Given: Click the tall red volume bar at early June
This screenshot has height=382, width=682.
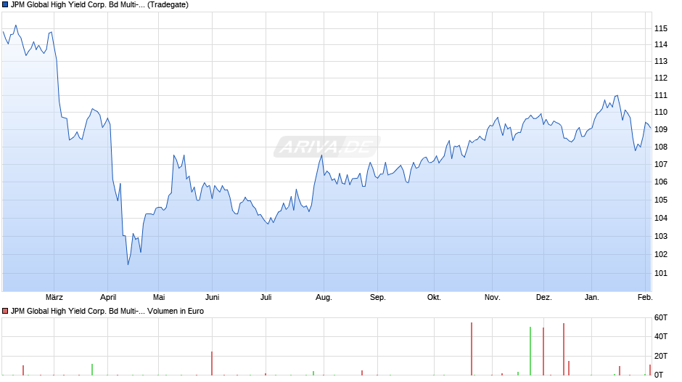Looking at the screenshot, I should pyautogui.click(x=212, y=363).
